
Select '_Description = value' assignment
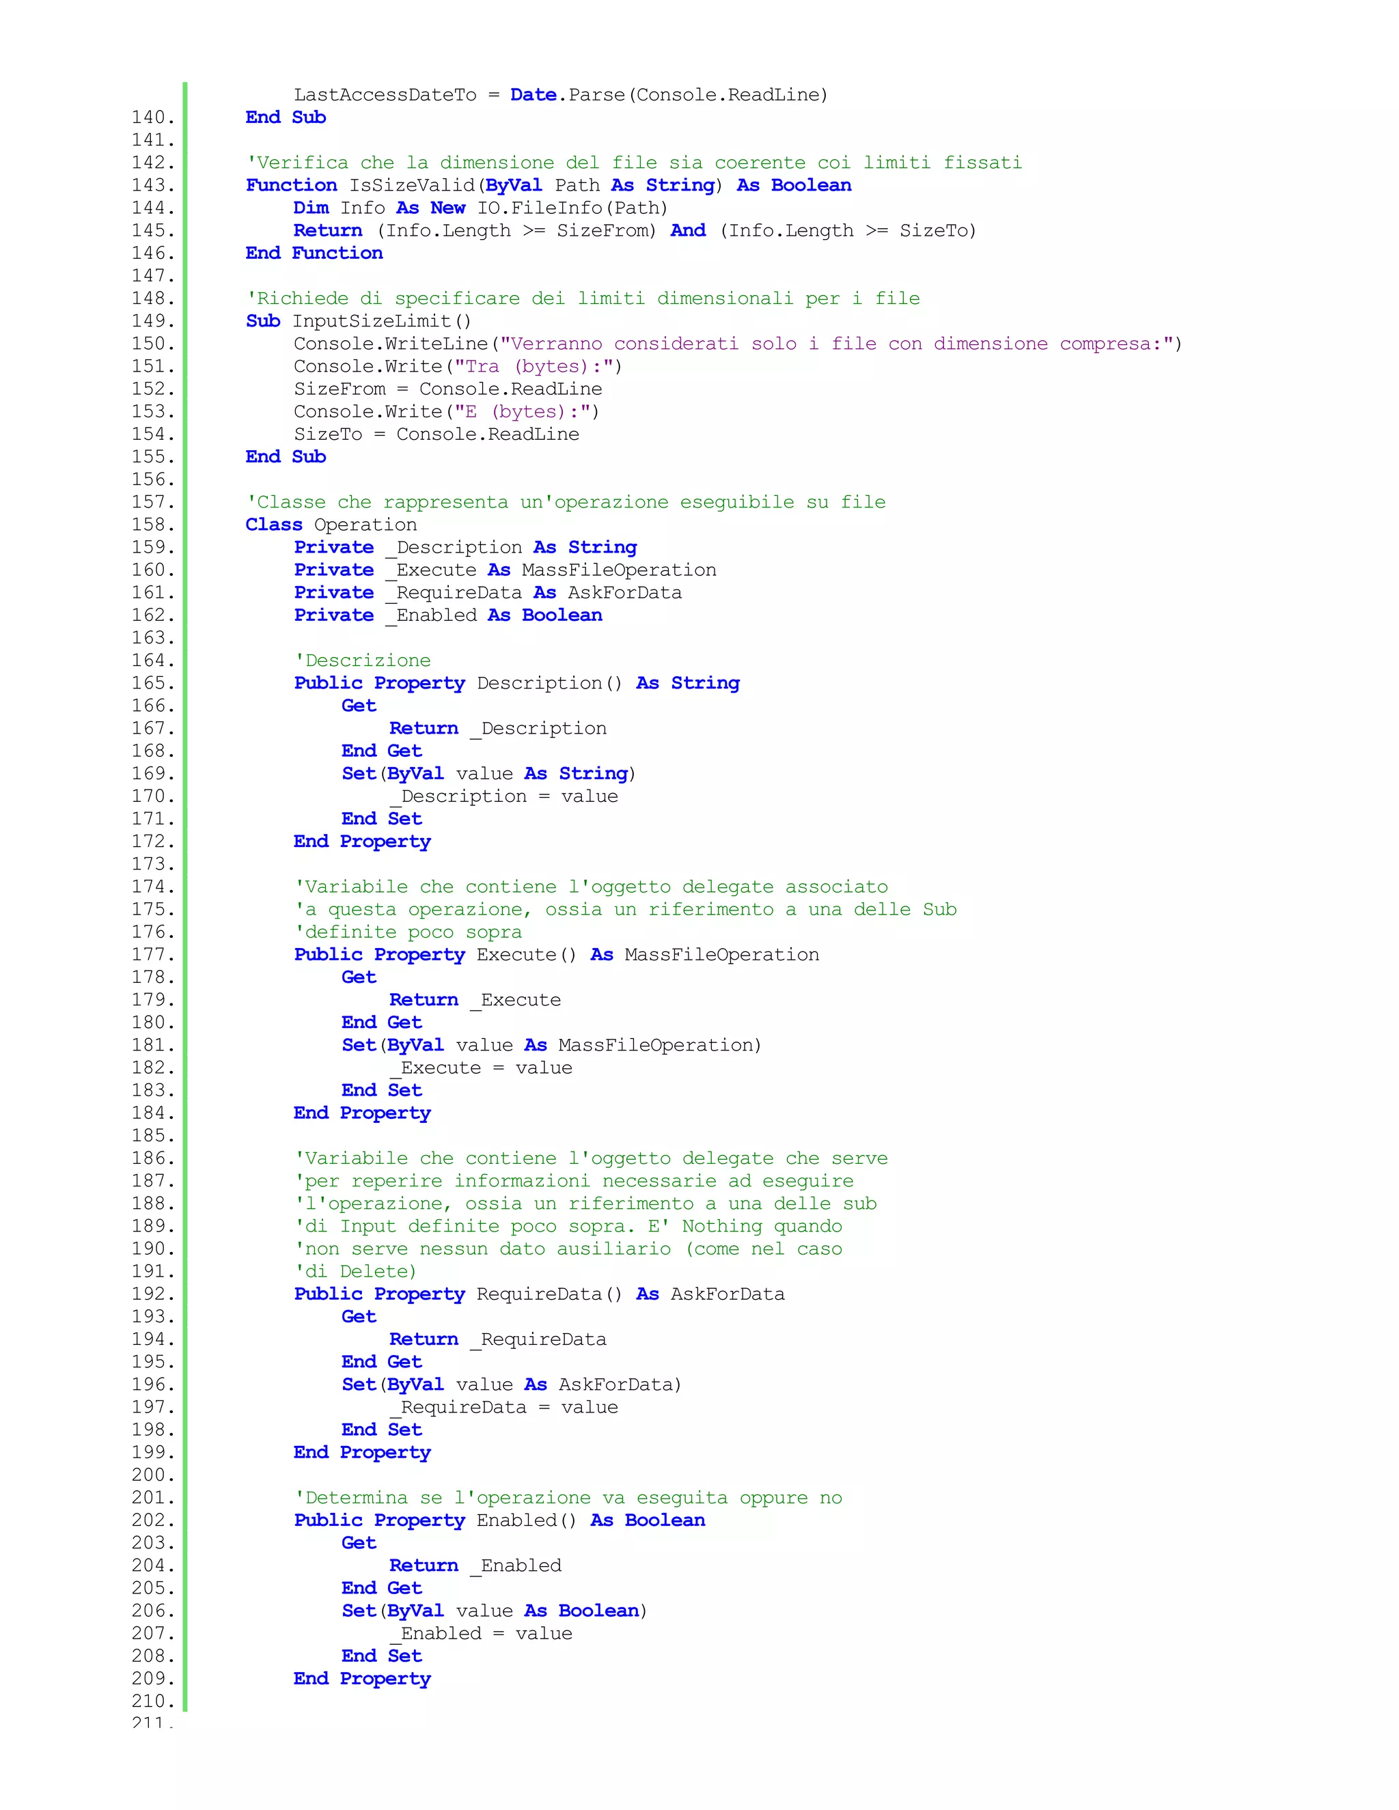pyautogui.click(x=504, y=796)
